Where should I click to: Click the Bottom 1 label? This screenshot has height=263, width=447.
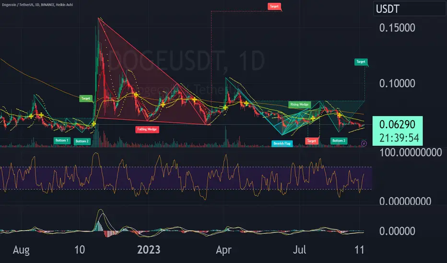coord(62,141)
